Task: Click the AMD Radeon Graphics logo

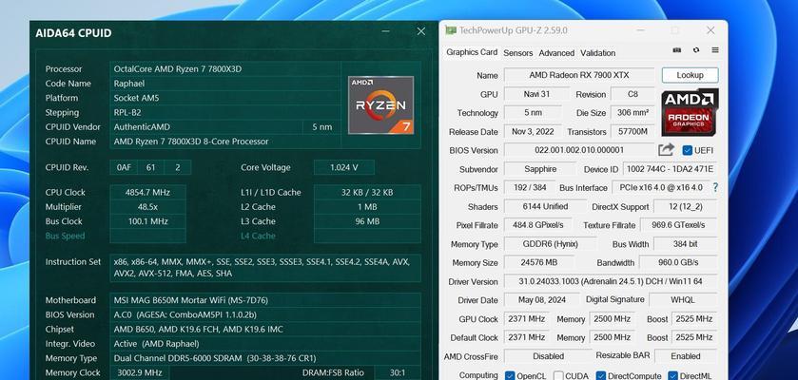Action: [690, 112]
